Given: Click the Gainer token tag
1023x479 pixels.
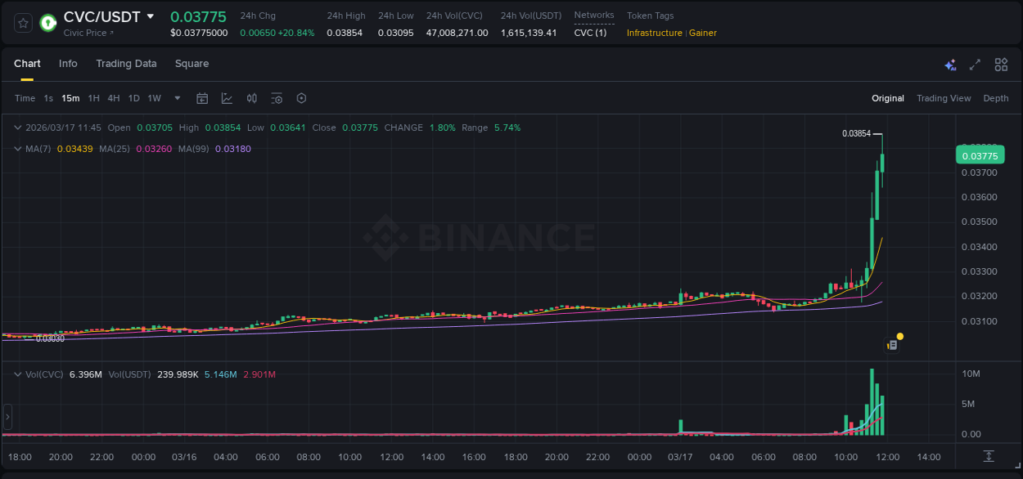Looking at the screenshot, I should coord(703,33).
